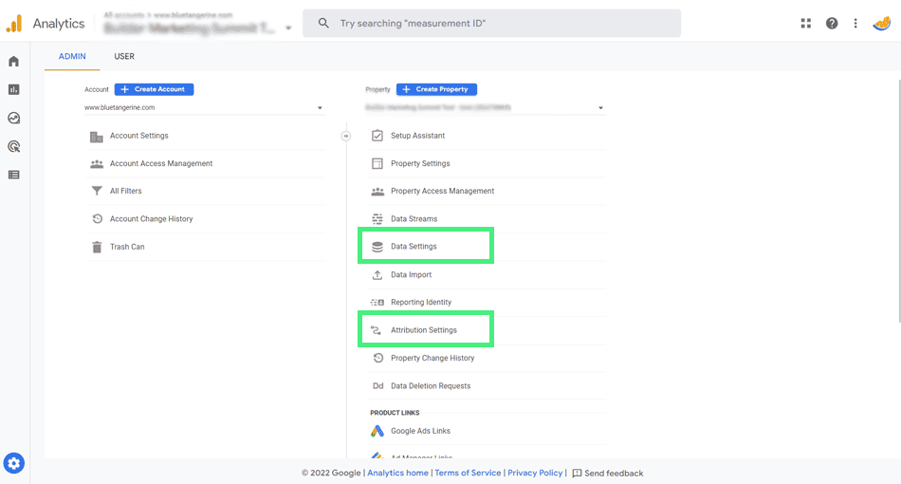Open Data Streams text

point(414,219)
